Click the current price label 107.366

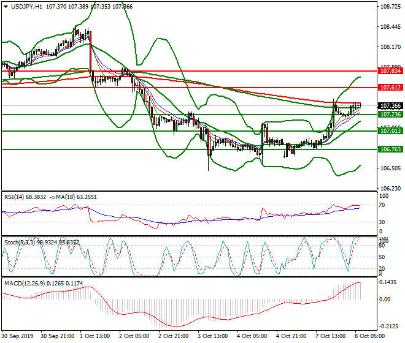(x=390, y=106)
